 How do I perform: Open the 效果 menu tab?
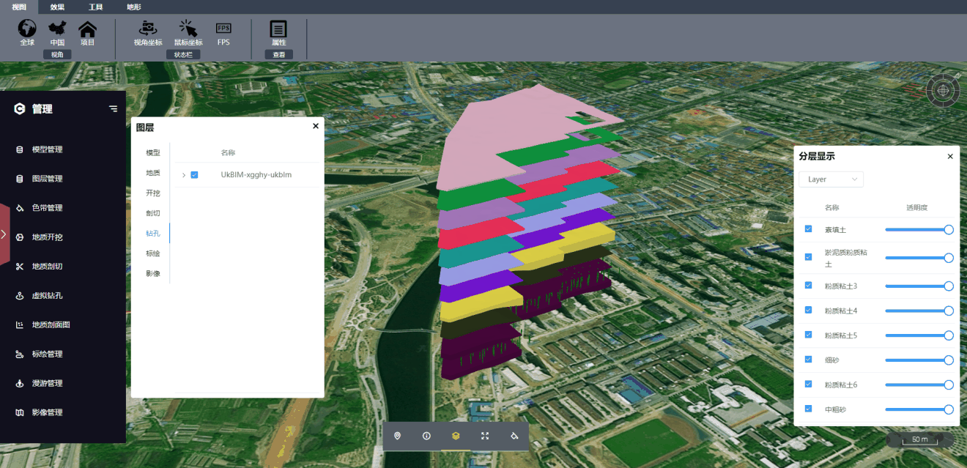tap(57, 7)
